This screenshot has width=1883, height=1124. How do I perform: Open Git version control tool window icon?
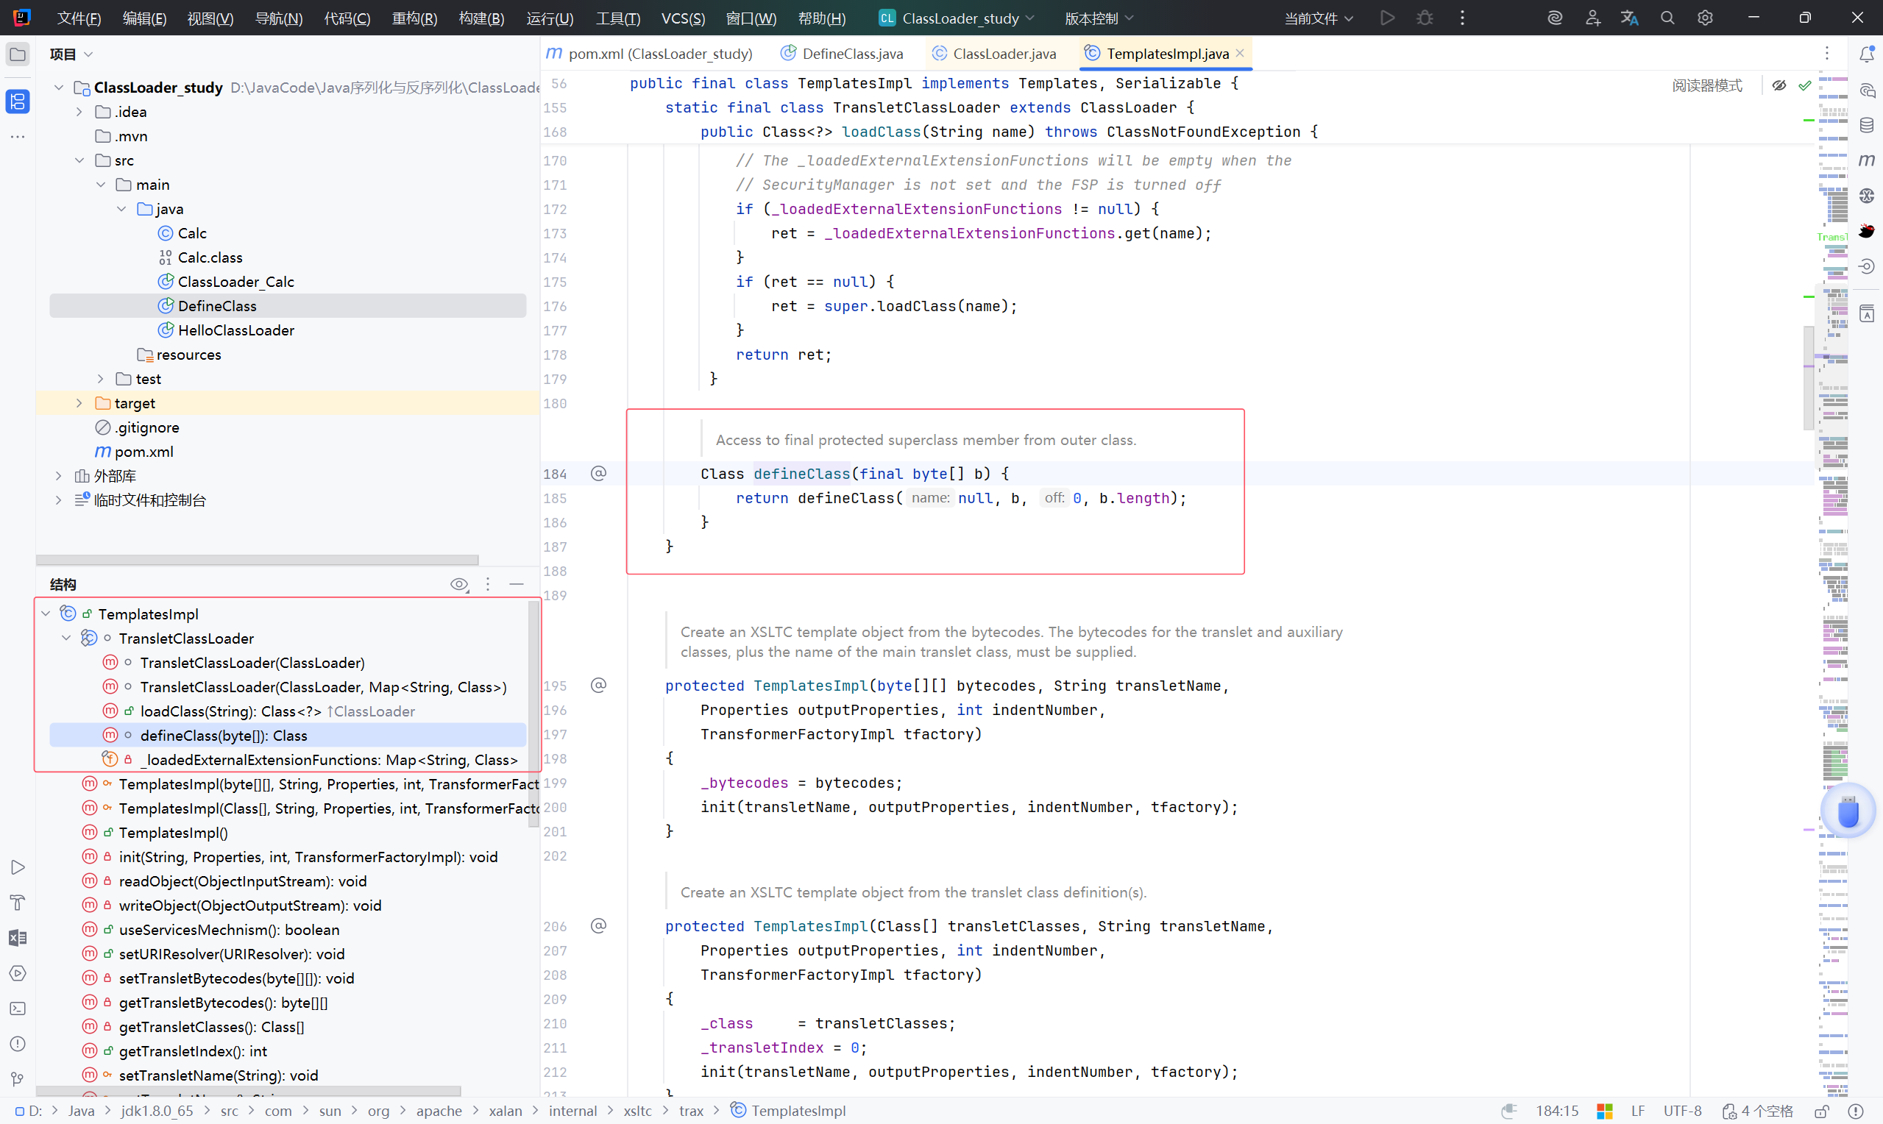[x=18, y=1078]
